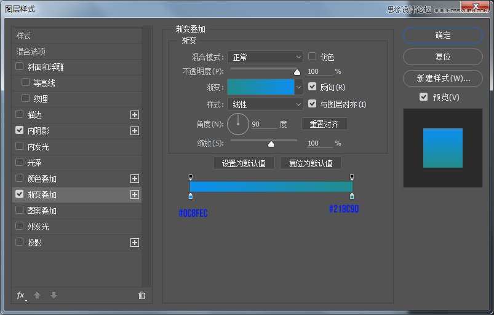
Task: Click the wide gradient bar
Action: point(271,187)
